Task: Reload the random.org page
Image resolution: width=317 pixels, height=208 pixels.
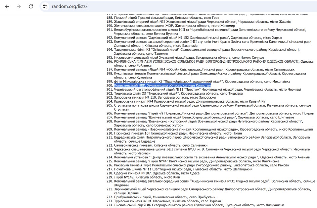Action: coord(31,7)
